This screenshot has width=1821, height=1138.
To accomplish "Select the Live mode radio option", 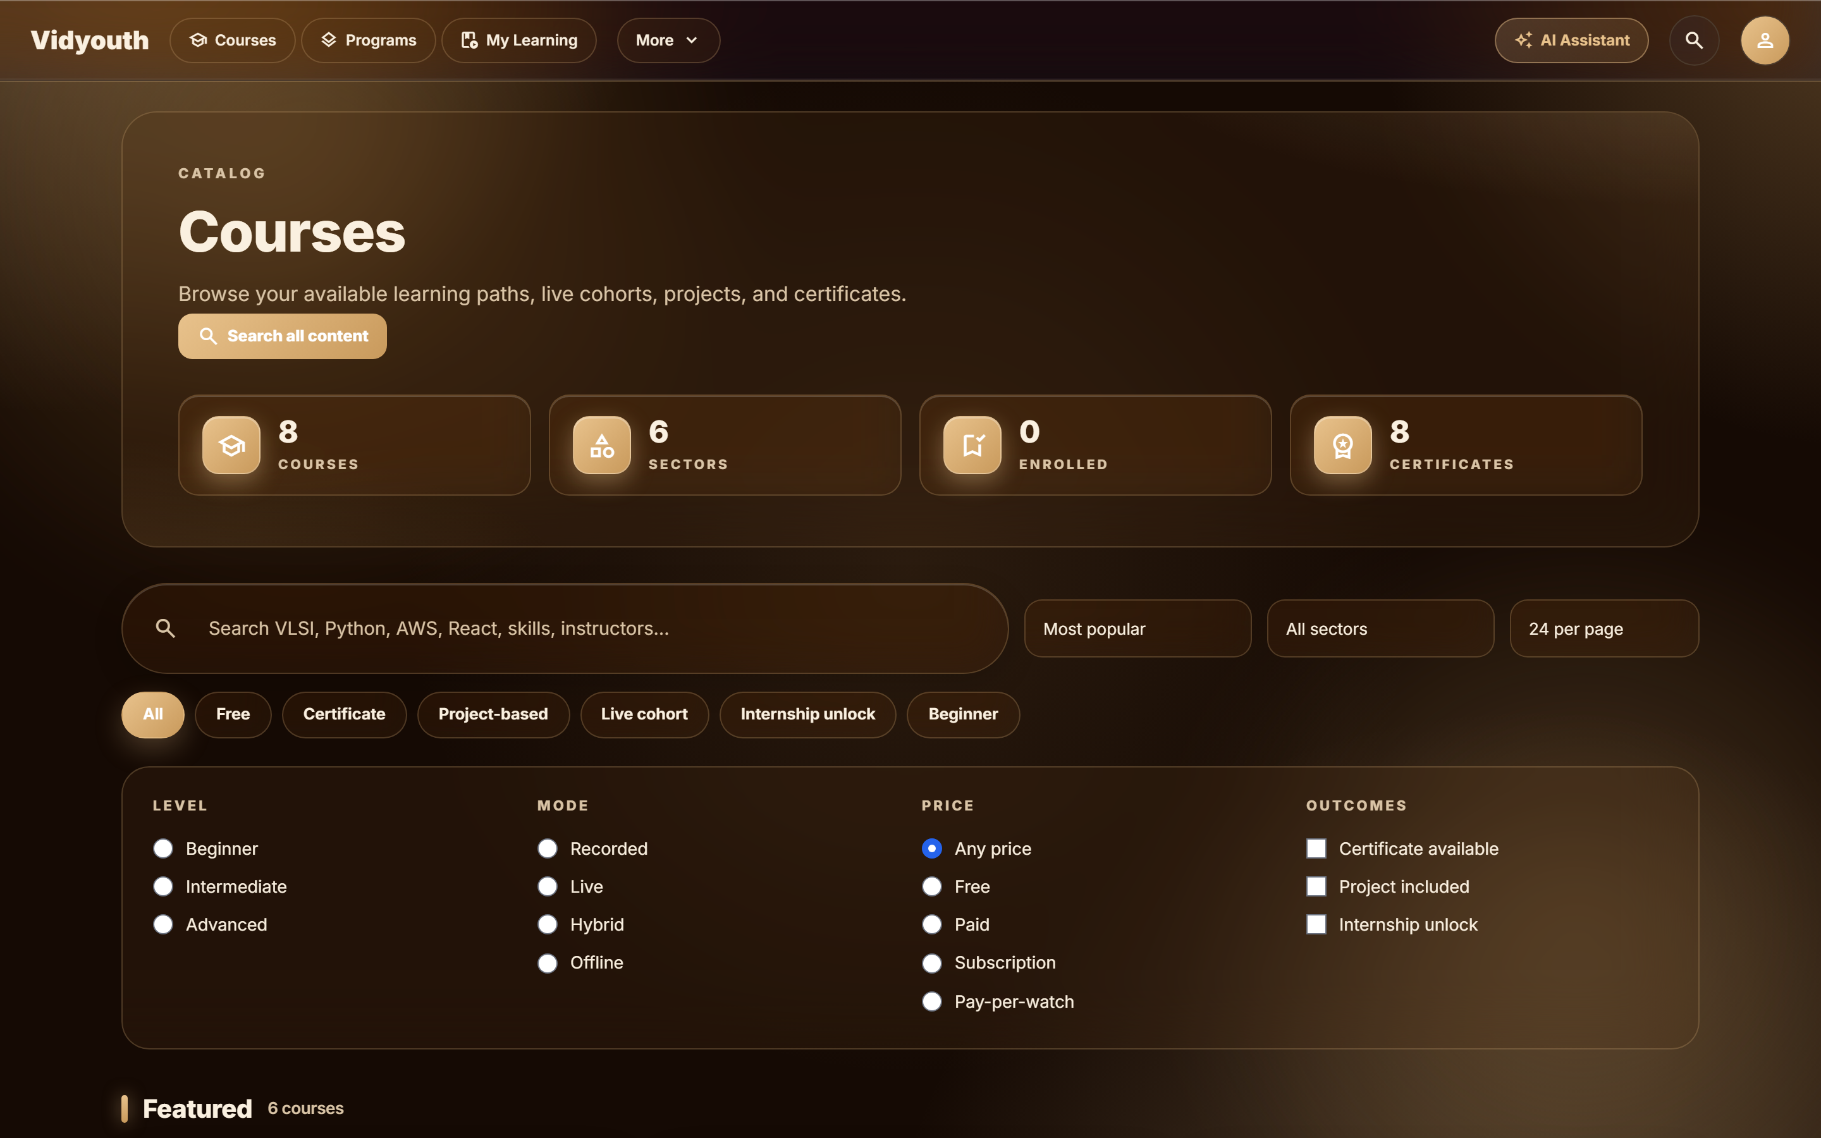I will pyautogui.click(x=548, y=886).
